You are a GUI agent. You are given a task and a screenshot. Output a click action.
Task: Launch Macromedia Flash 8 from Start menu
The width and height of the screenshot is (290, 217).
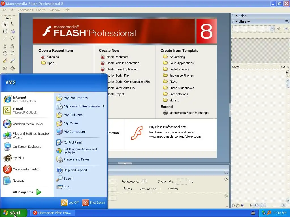coord(27,169)
